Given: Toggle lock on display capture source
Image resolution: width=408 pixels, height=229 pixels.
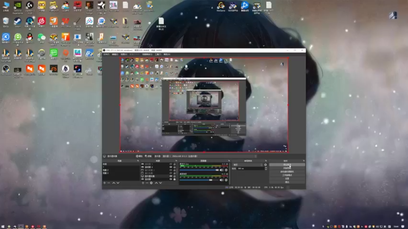Looking at the screenshot, I should 174,176.
